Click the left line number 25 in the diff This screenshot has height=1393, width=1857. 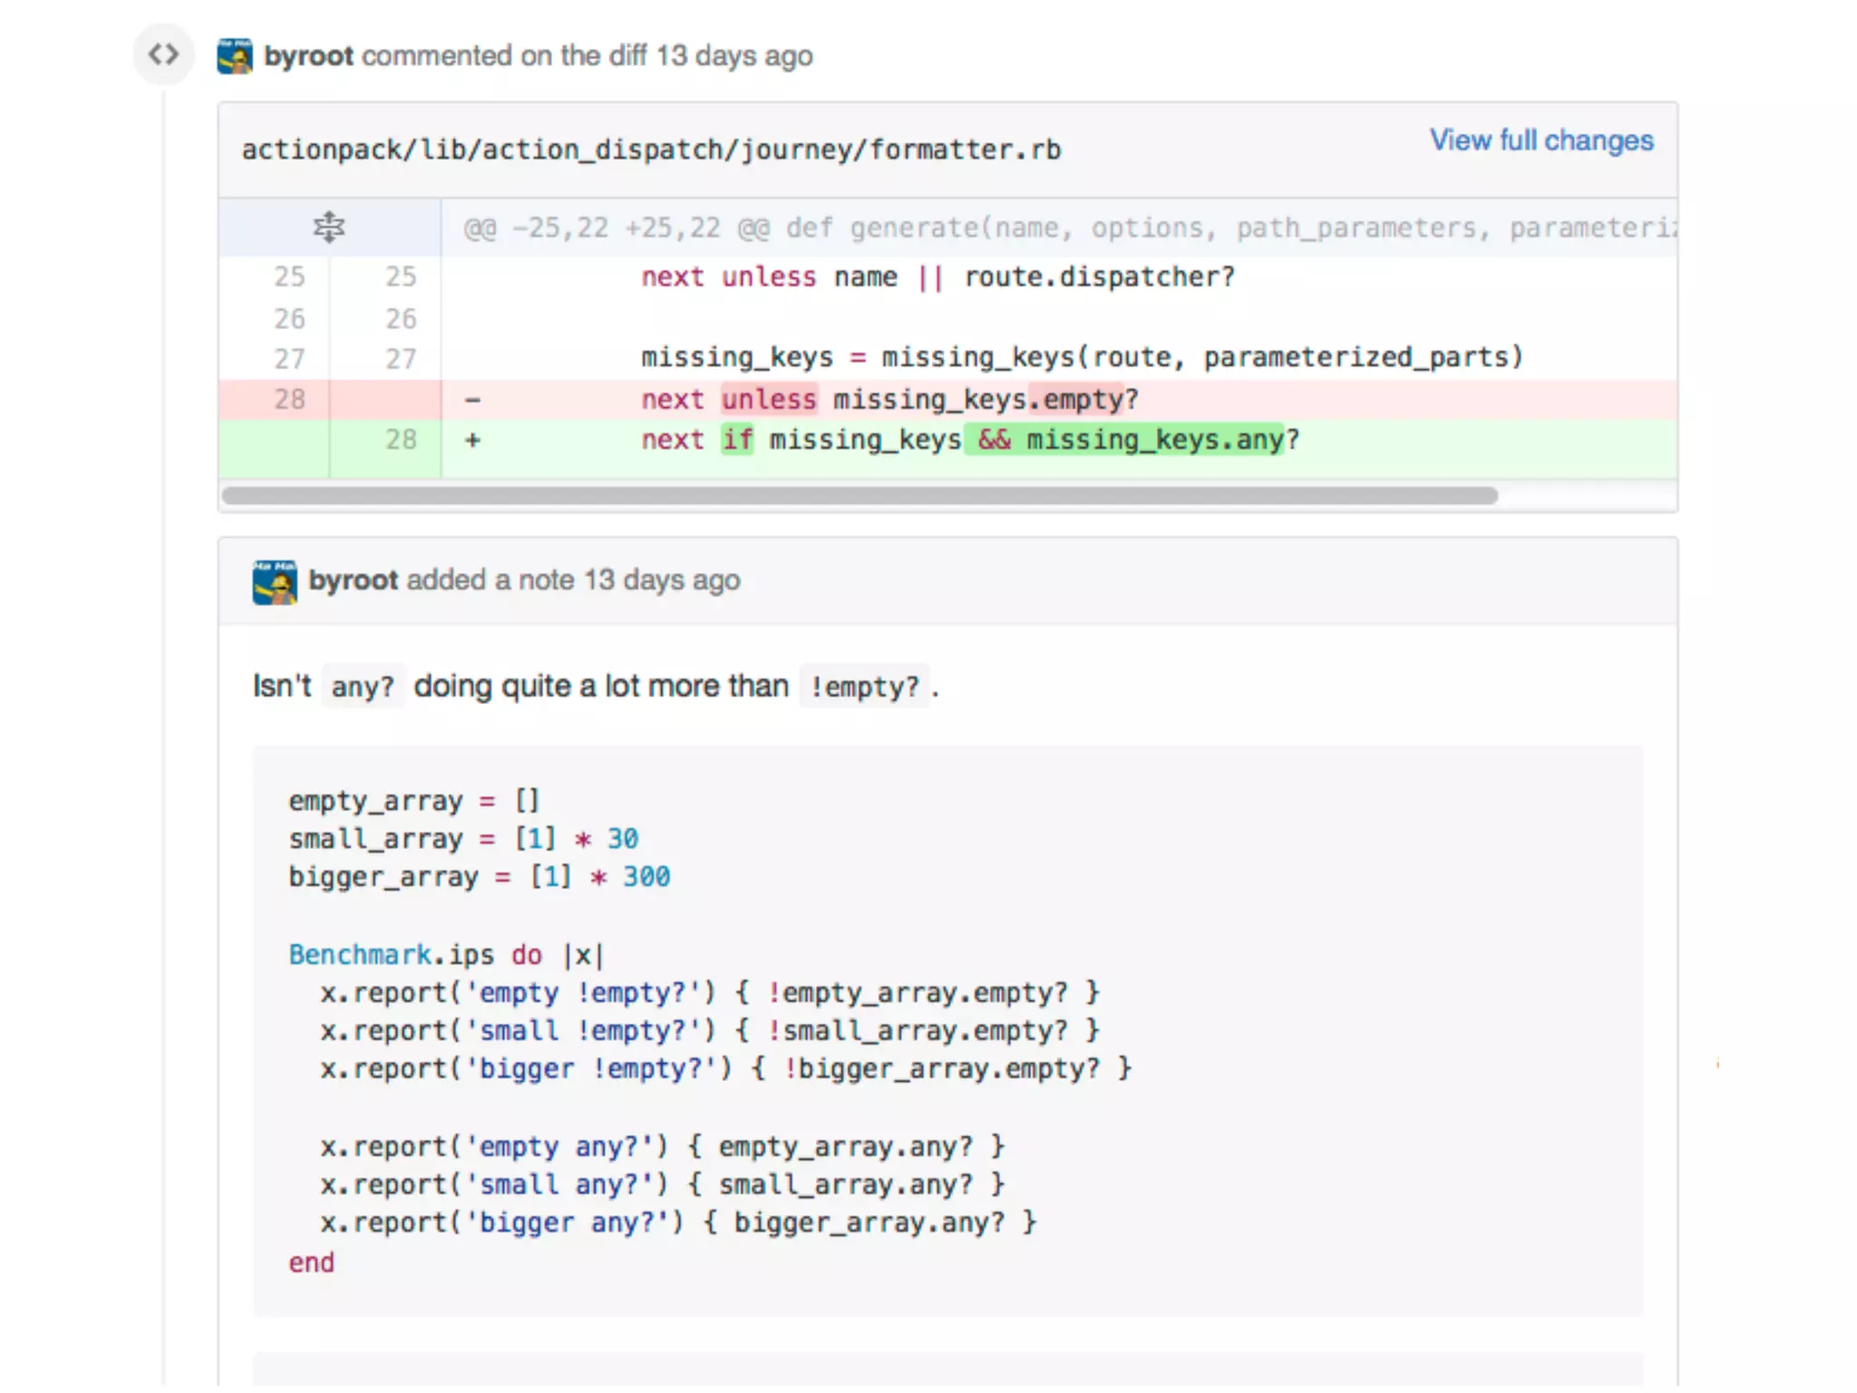[289, 277]
